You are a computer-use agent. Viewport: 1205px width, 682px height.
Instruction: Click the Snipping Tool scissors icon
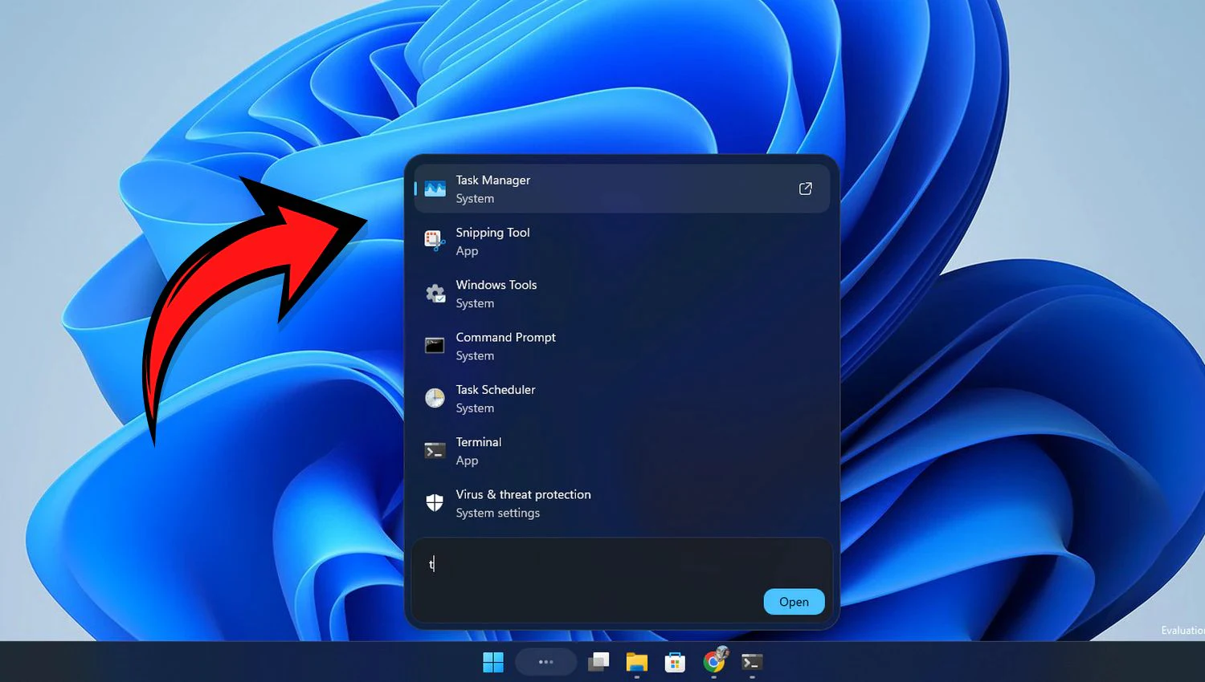[x=435, y=241]
